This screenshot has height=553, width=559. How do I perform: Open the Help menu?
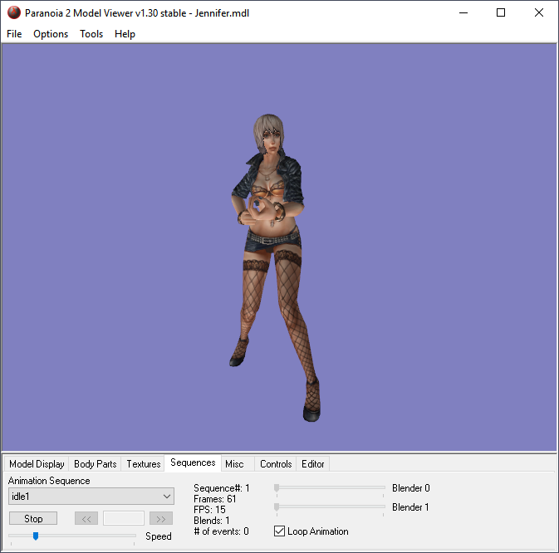pyautogui.click(x=125, y=34)
